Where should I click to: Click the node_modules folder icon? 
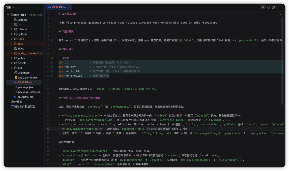coord(16,53)
